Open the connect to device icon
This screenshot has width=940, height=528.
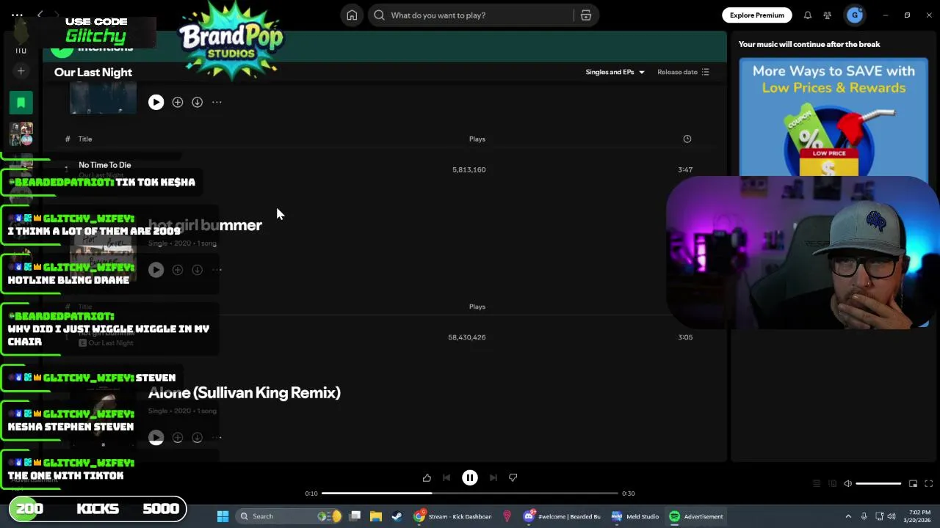[x=832, y=483]
